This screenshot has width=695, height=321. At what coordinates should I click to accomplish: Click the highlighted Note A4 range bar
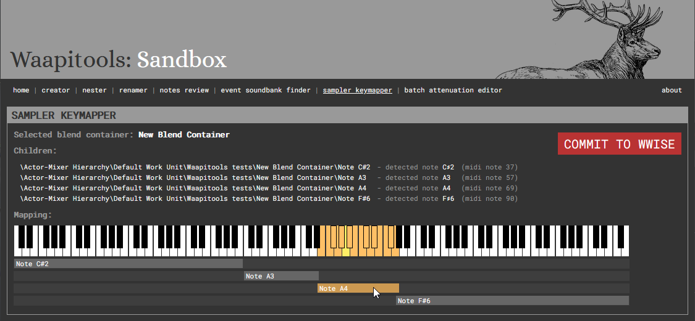point(358,288)
